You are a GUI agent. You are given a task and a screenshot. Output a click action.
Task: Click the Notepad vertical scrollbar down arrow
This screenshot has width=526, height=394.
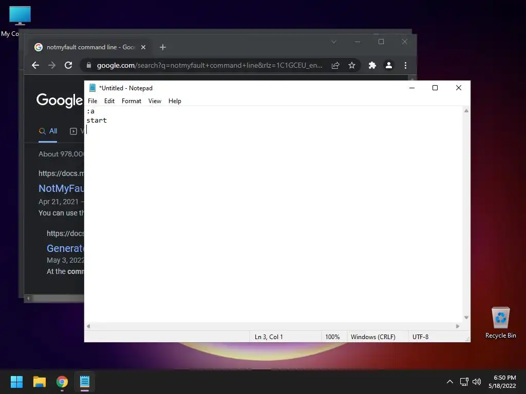pyautogui.click(x=466, y=318)
